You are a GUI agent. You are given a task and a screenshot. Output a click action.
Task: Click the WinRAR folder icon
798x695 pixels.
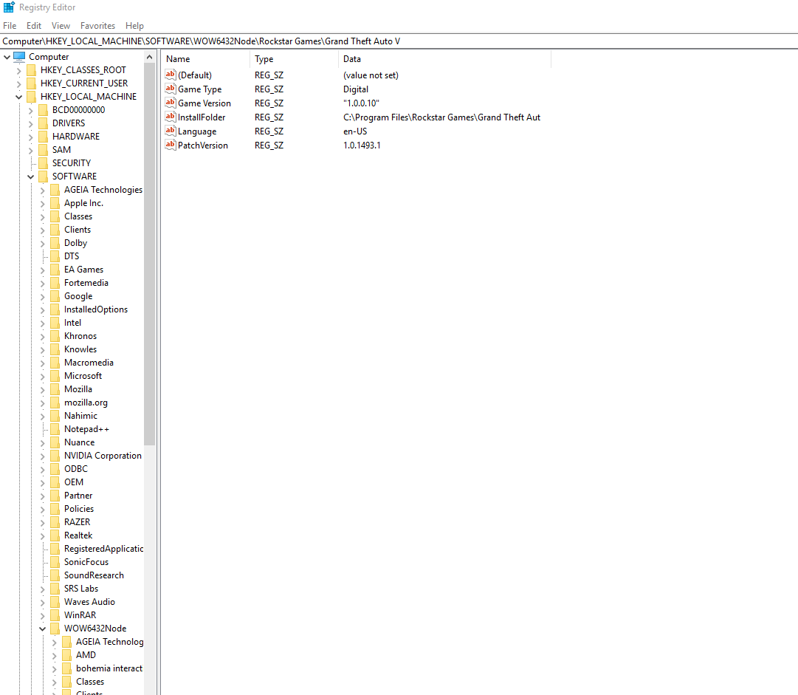[x=55, y=614]
